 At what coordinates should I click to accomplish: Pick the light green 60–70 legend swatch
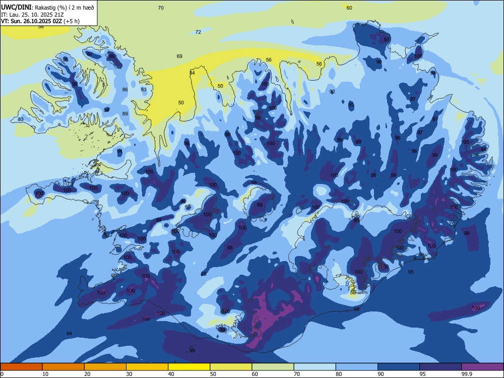click(x=273, y=367)
